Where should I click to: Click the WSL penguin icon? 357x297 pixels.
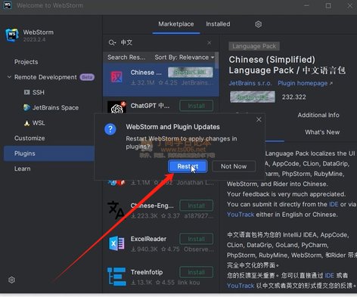26,123
